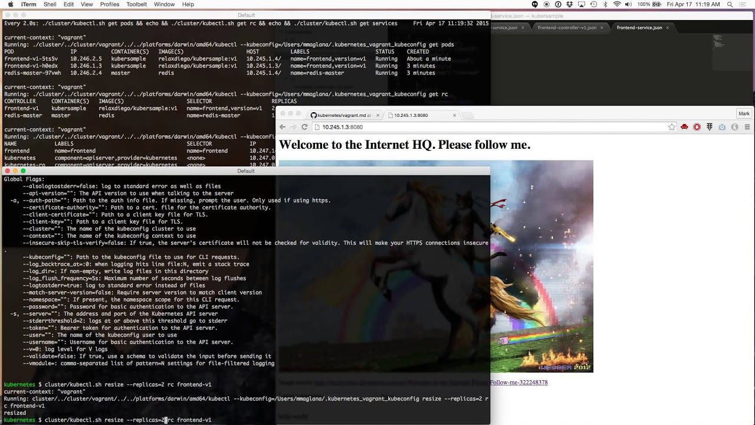The height and width of the screenshot is (425, 755).
Task: Bookmark this page with the star
Action: (x=672, y=127)
